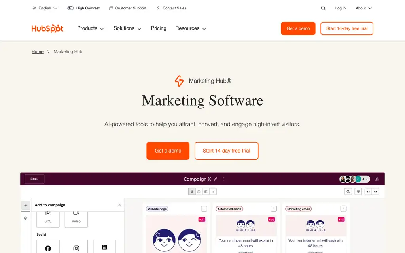405x253 pixels.
Task: Select the Facebook social tile
Action: [x=48, y=247]
